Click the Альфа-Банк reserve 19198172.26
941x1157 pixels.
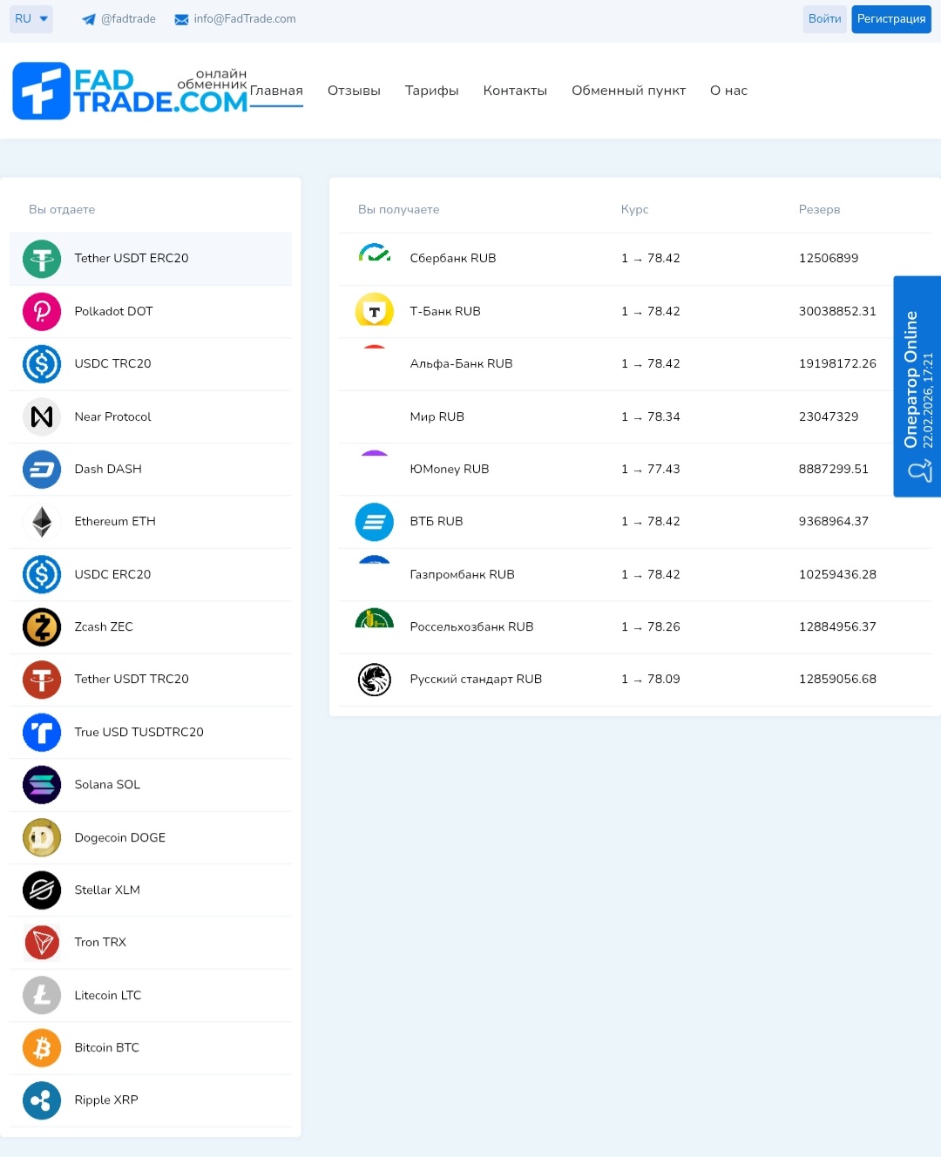pos(837,364)
